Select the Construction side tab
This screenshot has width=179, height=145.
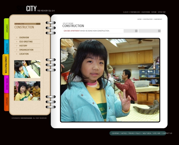tap(6, 65)
